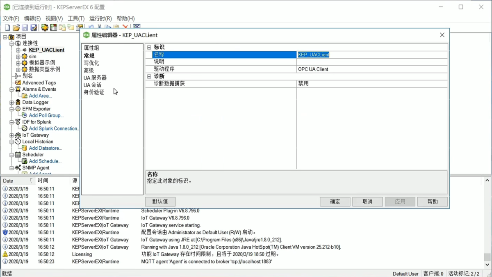The width and height of the screenshot is (492, 277).
Task: Collapse the Alarms & Events node
Action: (11, 89)
